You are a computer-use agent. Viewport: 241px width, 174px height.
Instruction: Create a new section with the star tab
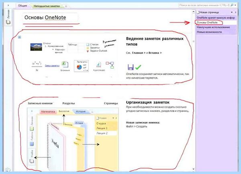click(66, 6)
